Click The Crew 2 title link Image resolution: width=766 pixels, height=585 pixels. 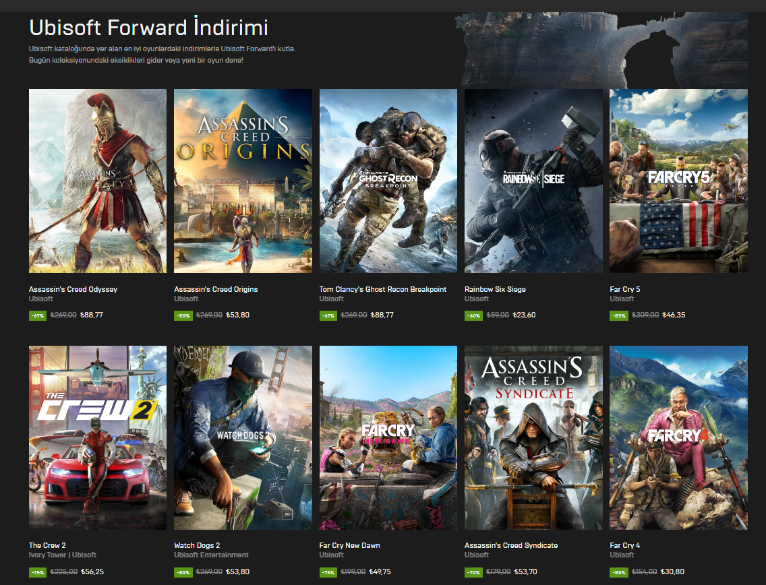point(47,545)
